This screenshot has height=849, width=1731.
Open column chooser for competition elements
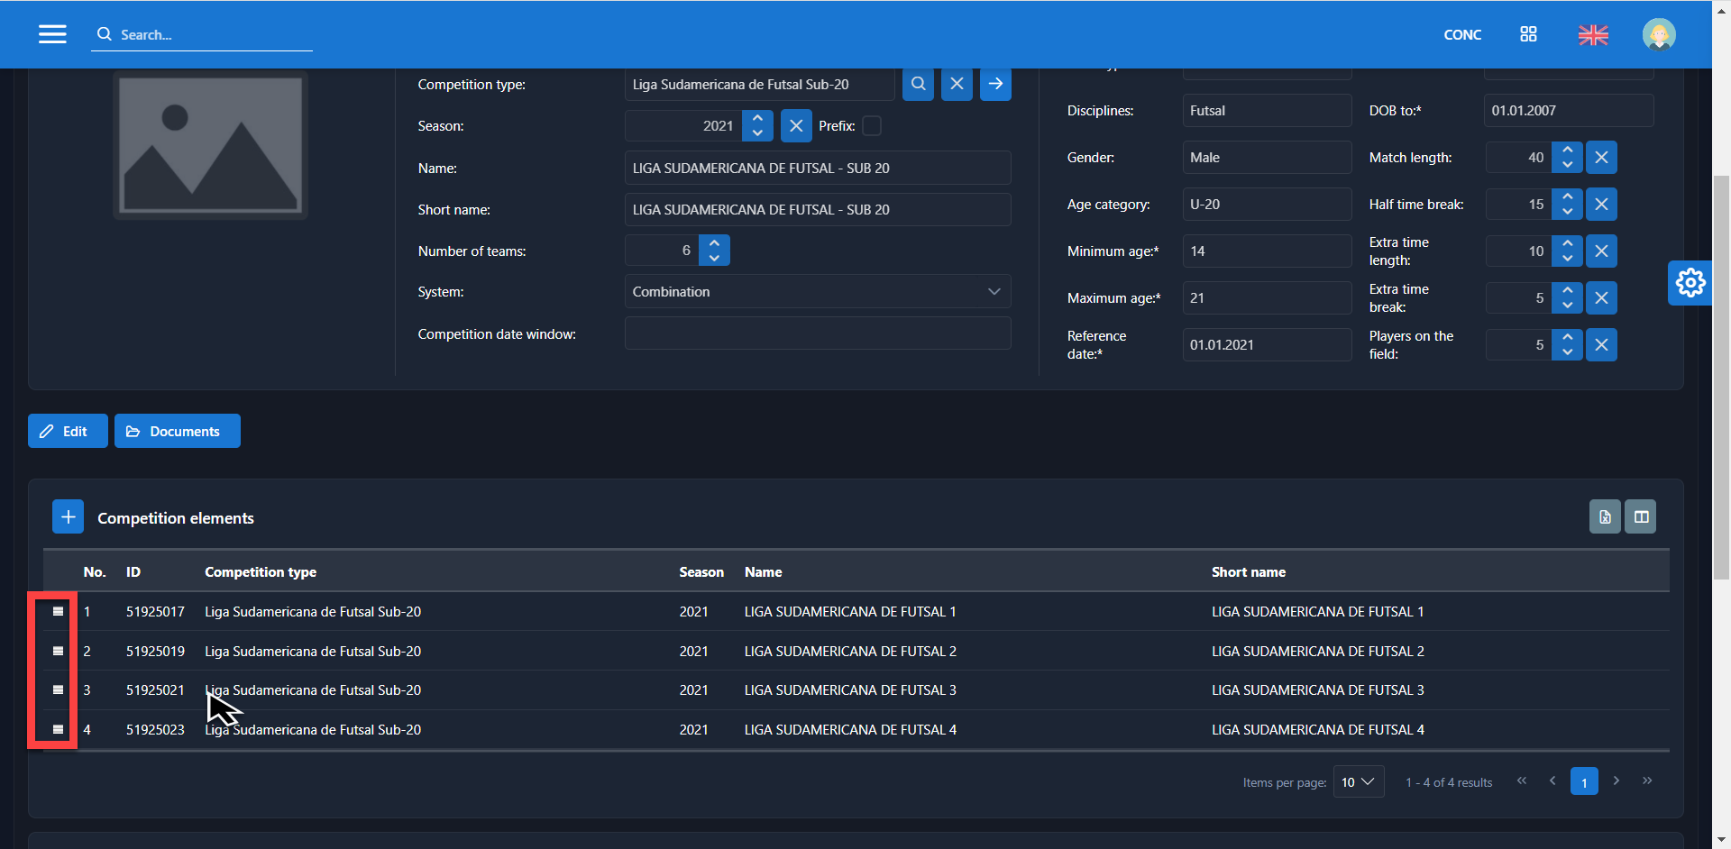(x=1641, y=517)
